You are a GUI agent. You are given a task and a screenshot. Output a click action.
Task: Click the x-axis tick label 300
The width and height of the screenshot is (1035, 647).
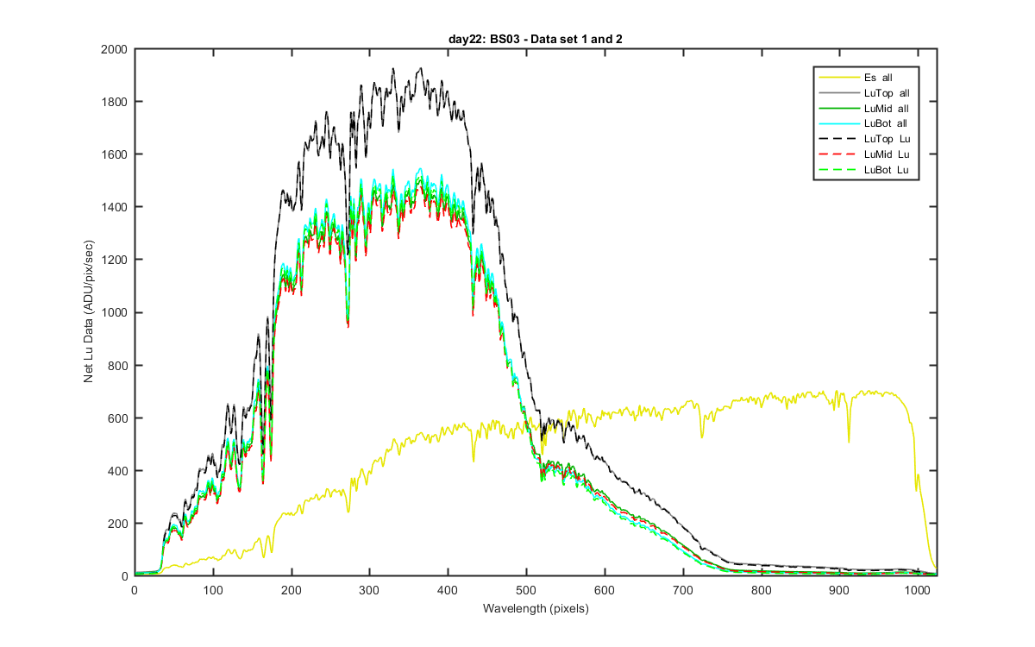(x=369, y=590)
